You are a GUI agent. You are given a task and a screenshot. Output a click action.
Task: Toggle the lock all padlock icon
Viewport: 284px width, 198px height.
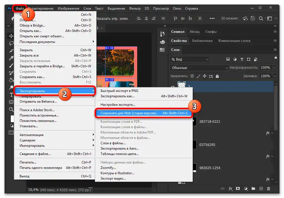coord(217,76)
